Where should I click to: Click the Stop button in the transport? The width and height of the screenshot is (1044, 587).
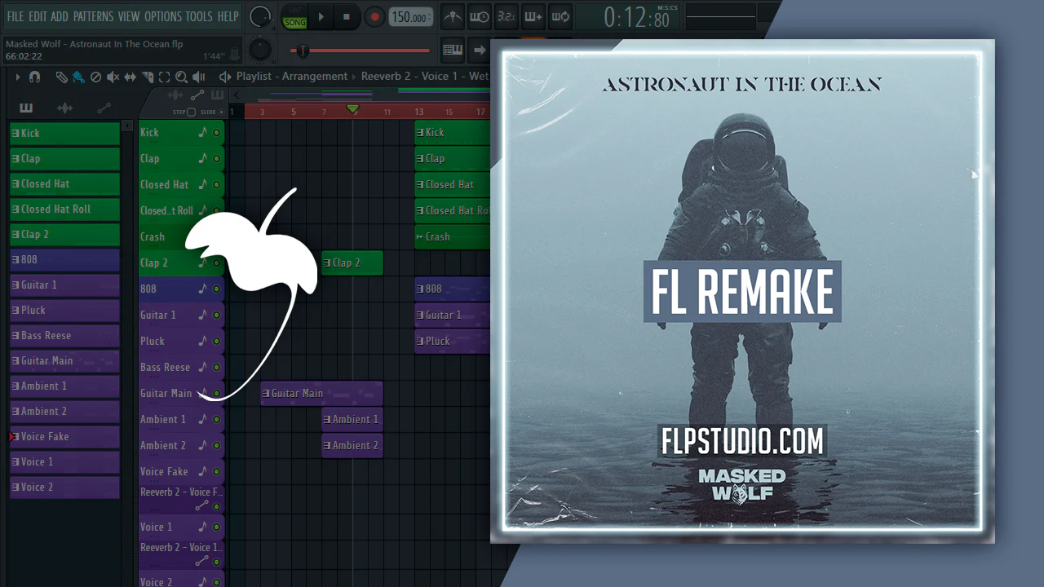347,16
